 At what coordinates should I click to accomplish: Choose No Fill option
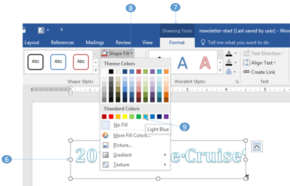pos(120,125)
